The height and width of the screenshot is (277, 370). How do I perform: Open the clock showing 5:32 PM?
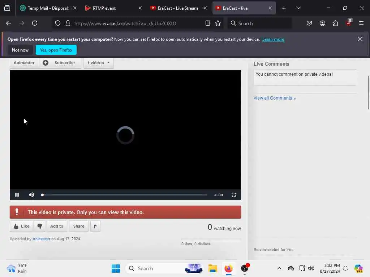(330, 268)
